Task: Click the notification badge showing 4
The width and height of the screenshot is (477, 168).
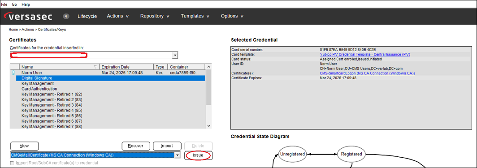Action: pos(66,16)
